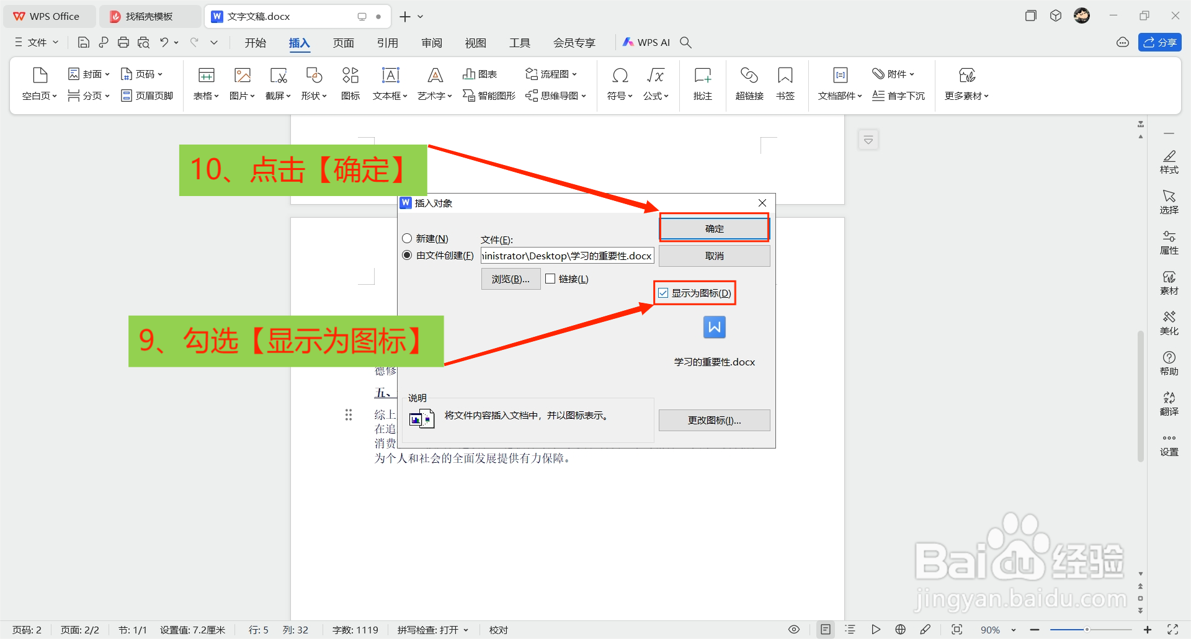1191x639 pixels.
Task: Click 确定 in the 插入对象 dialog
Action: pyautogui.click(x=714, y=228)
